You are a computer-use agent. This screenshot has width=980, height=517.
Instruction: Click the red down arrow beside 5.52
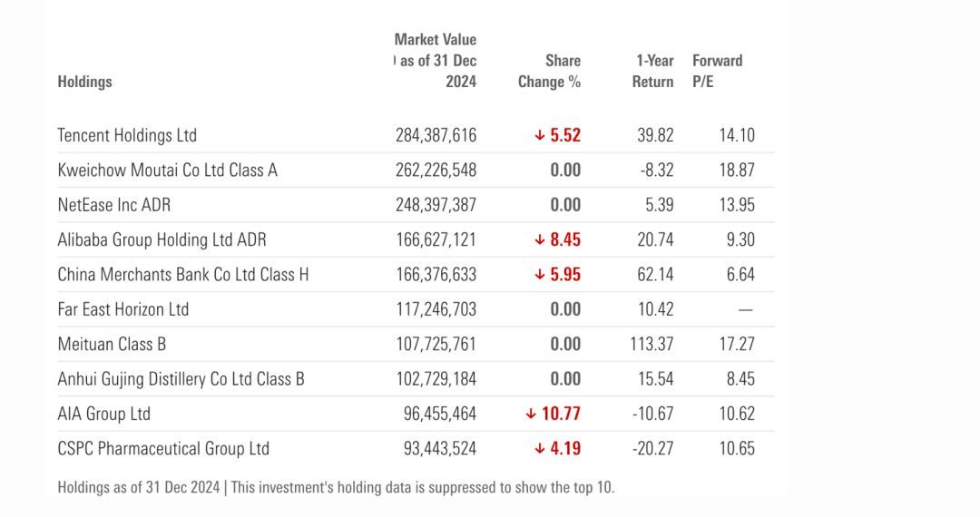(540, 135)
